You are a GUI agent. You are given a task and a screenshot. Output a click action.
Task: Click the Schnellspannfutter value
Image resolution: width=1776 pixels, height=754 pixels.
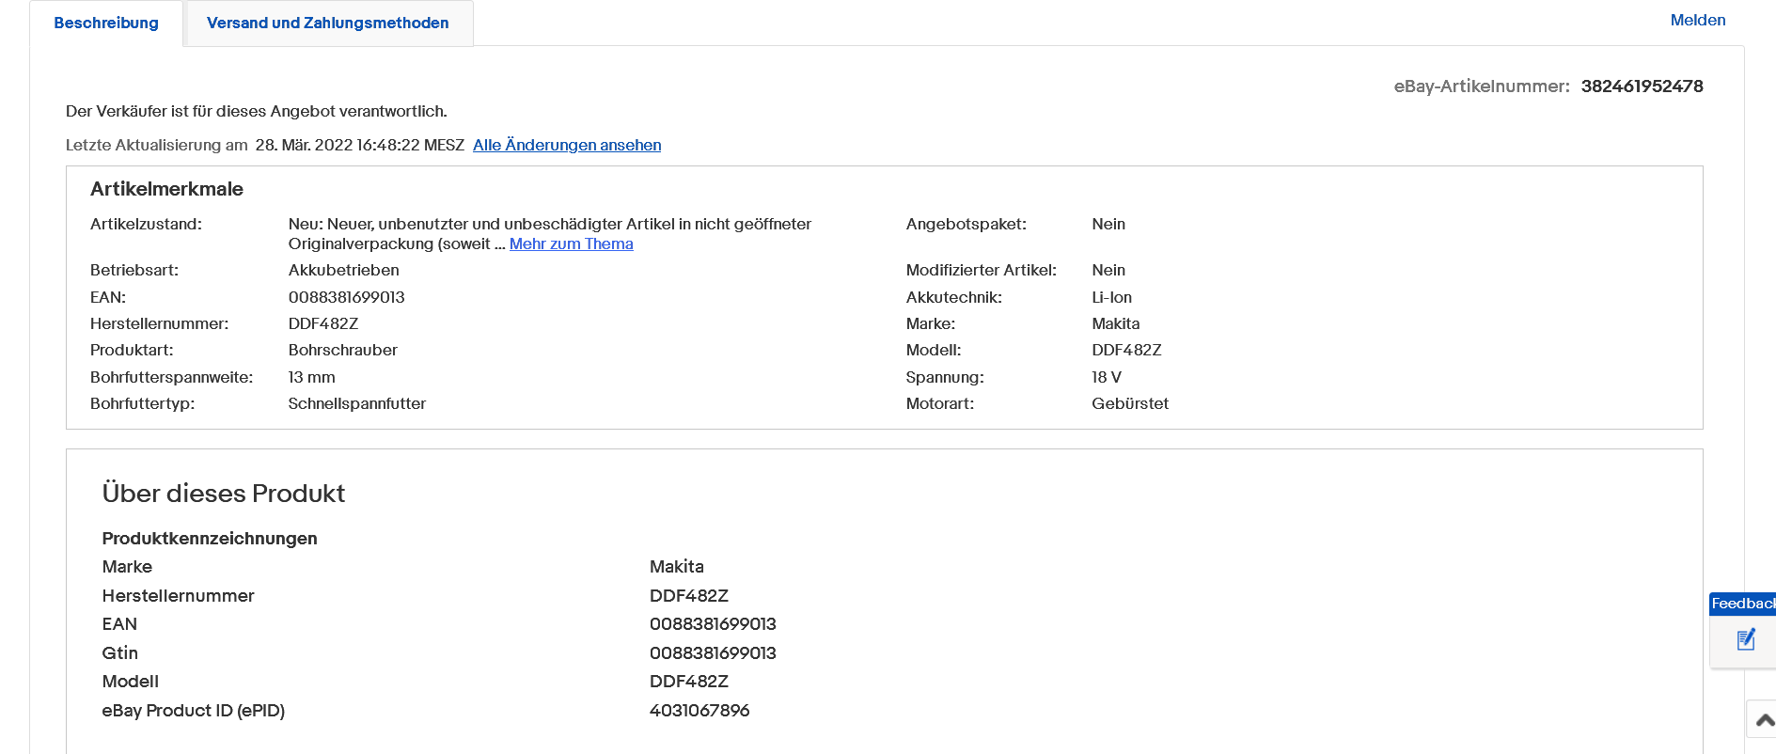(356, 403)
